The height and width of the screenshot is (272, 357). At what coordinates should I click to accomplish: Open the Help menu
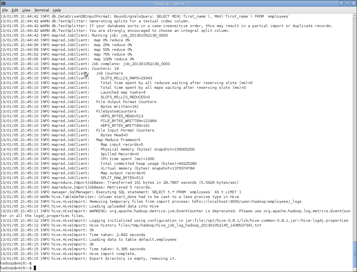[x=57, y=10]
